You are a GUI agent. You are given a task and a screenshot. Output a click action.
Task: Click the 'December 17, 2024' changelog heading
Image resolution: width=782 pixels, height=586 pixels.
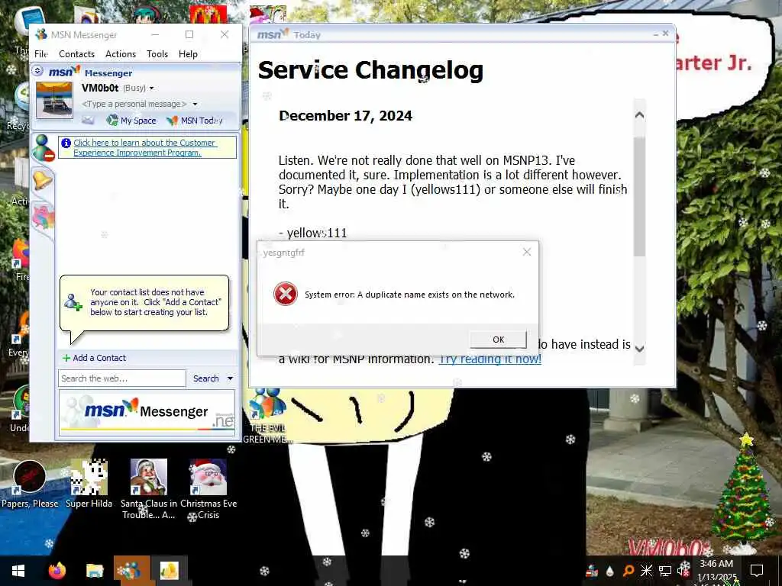346,116
